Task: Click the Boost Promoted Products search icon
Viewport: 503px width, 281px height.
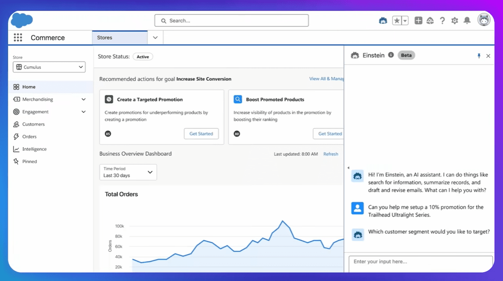Action: click(x=238, y=99)
